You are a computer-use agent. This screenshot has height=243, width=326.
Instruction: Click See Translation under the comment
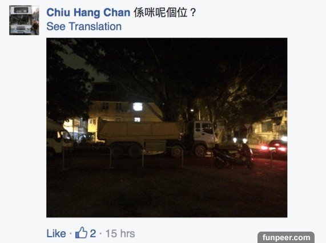tap(84, 27)
